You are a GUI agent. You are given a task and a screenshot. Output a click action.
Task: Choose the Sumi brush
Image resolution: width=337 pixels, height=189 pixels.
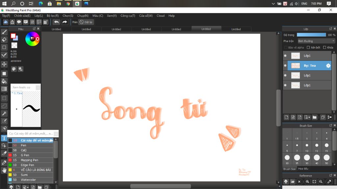pos(31,175)
